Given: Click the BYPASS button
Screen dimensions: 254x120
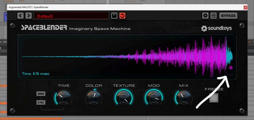Looking at the screenshot, I should coord(228,16).
